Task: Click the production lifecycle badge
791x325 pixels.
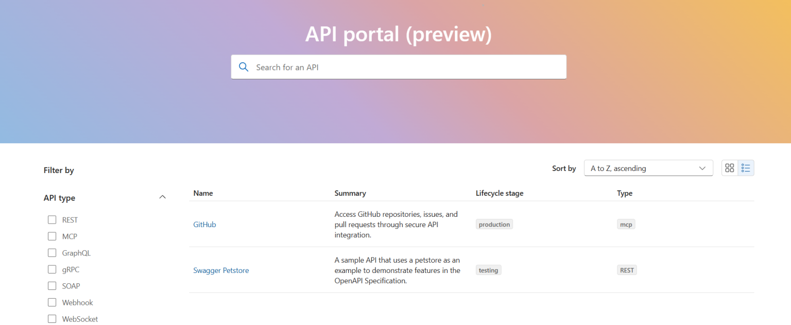Action: click(494, 224)
